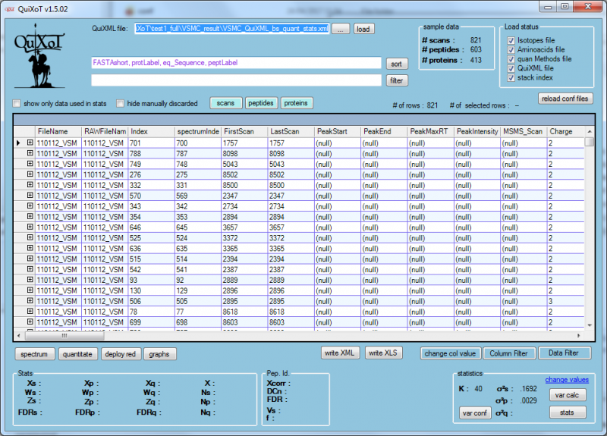The image size is (607, 436).
Task: Click the horizontal scrollbar thumb of the table
Action: pos(64,336)
